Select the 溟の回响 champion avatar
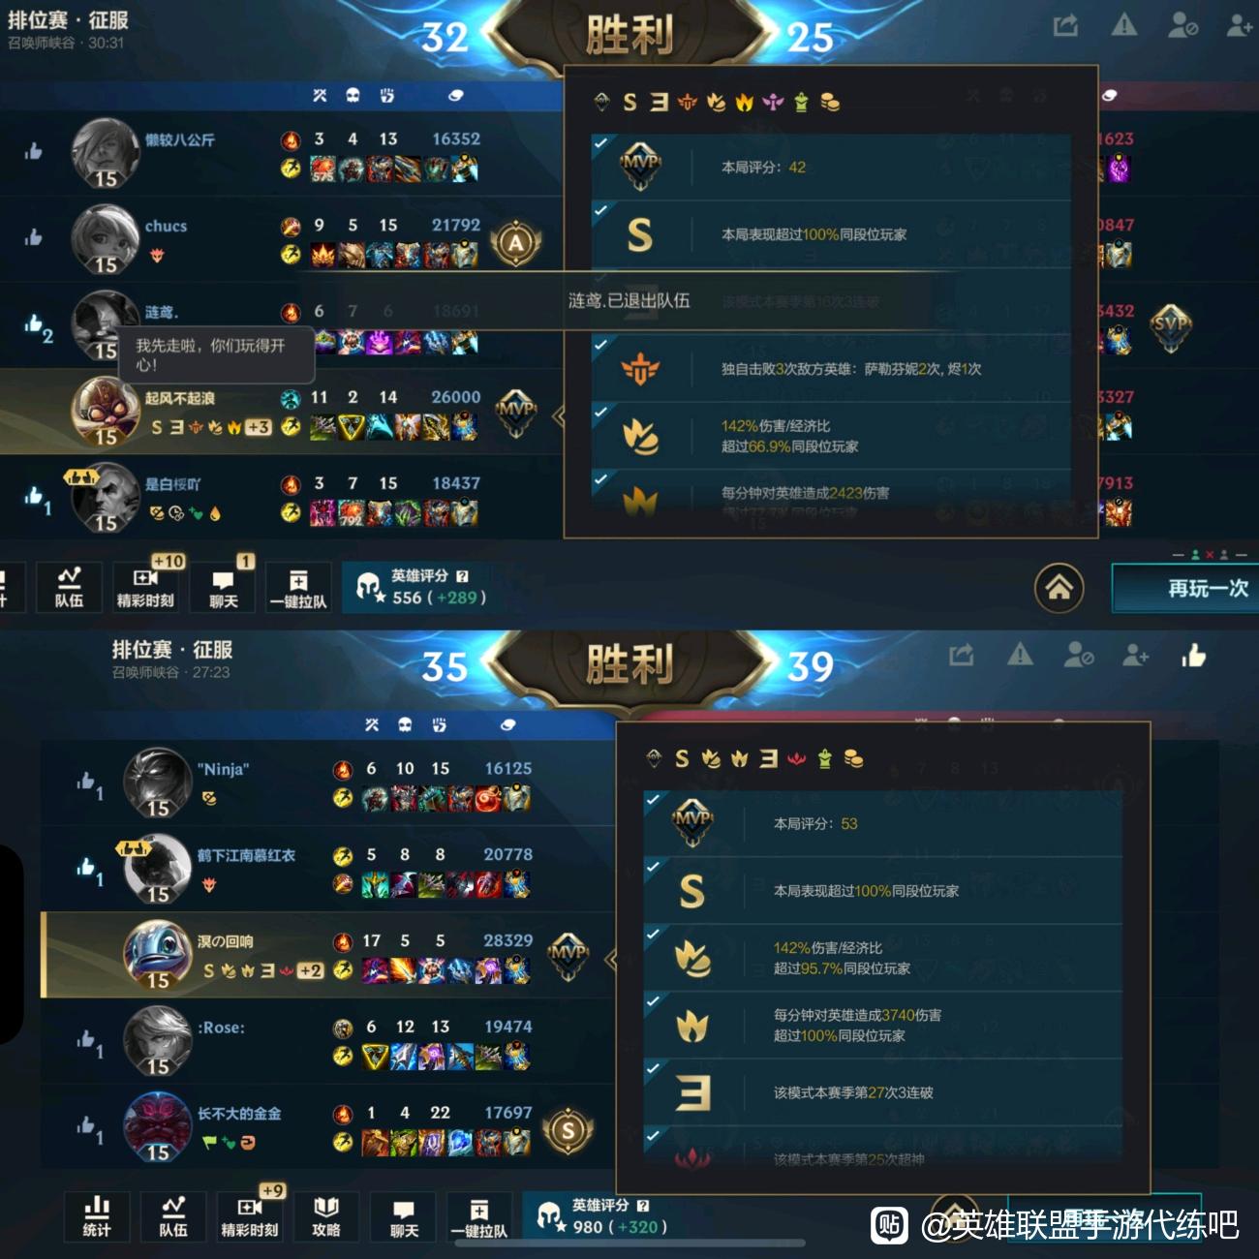 tap(158, 954)
